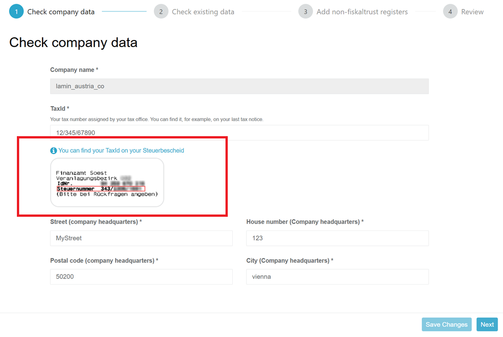Click the step 4 circle icon
Viewport: 503px width, 337px height.
[450, 12]
